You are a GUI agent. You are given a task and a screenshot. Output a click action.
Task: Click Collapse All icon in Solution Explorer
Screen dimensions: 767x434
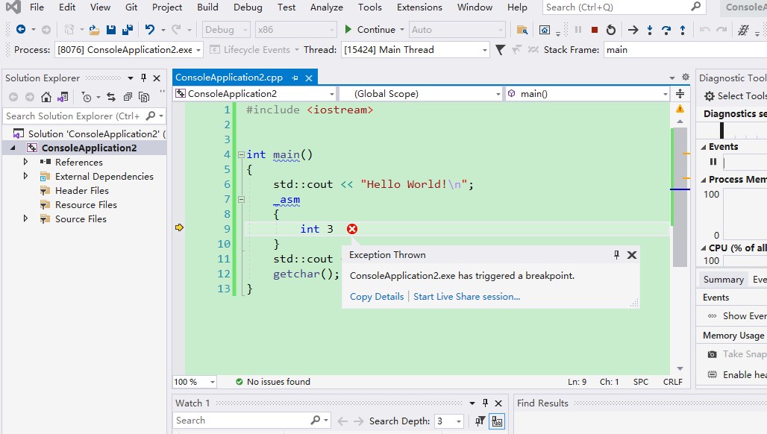128,97
